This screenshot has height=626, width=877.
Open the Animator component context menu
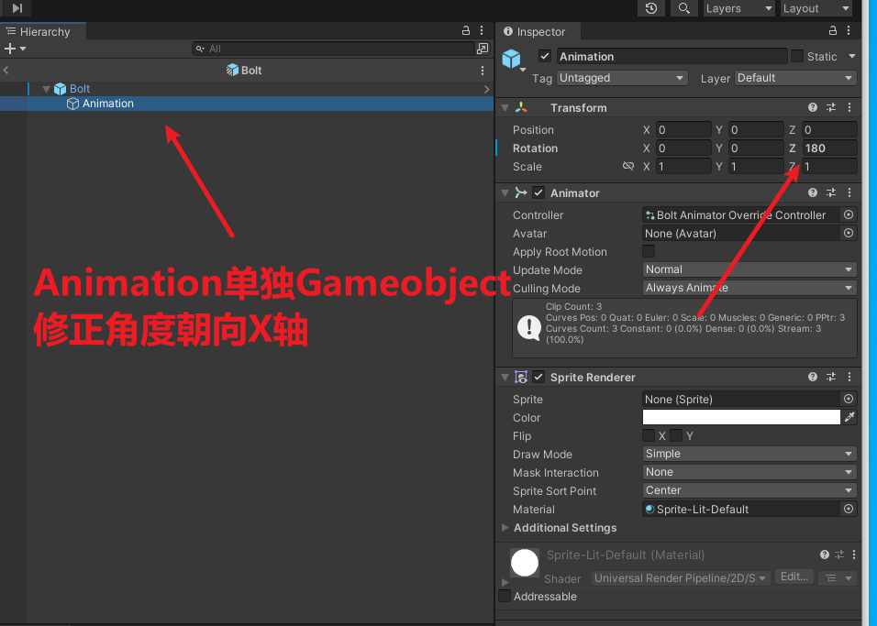[849, 192]
